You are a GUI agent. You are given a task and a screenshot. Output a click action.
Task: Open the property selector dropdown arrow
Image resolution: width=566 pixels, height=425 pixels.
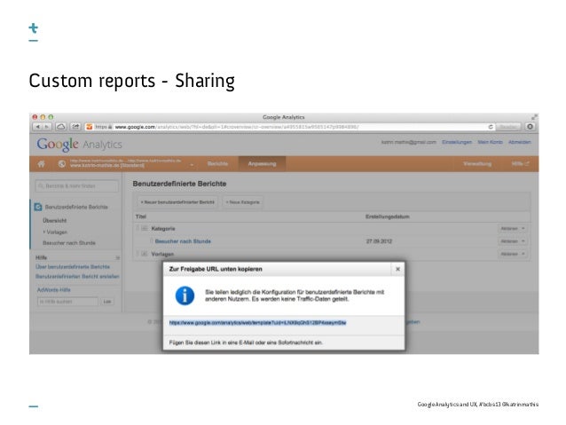pyautogui.click(x=192, y=165)
